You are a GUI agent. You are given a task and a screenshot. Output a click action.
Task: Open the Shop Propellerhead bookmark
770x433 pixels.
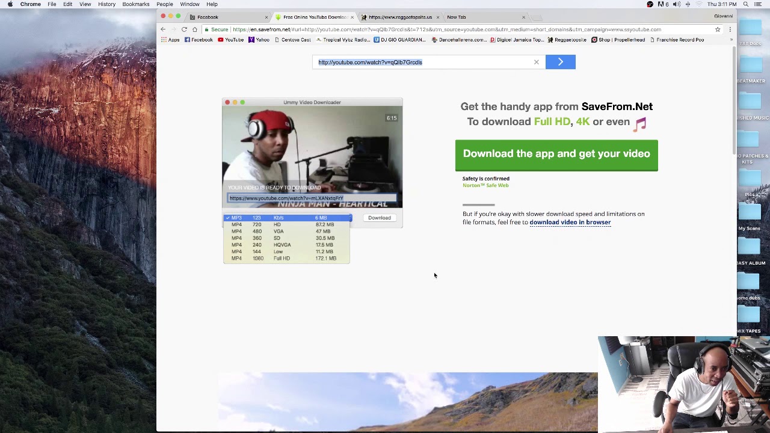[x=618, y=40]
